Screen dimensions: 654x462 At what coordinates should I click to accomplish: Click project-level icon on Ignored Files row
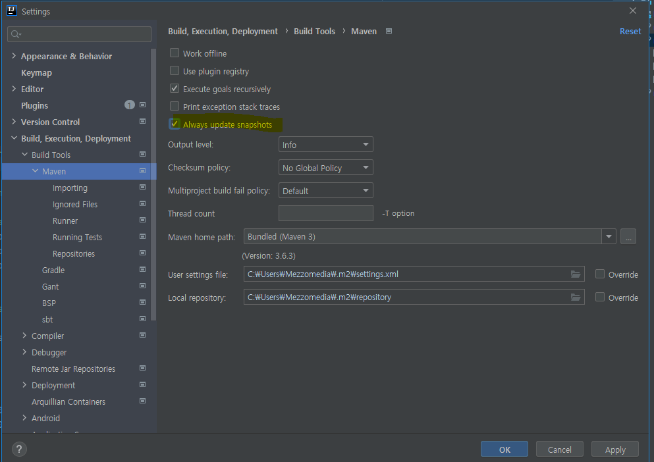143,203
